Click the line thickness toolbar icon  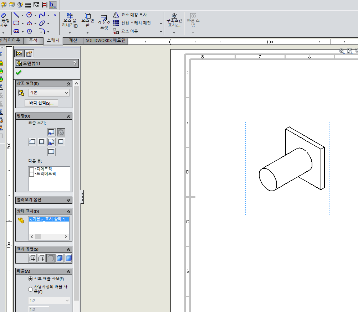[x=28, y=5]
